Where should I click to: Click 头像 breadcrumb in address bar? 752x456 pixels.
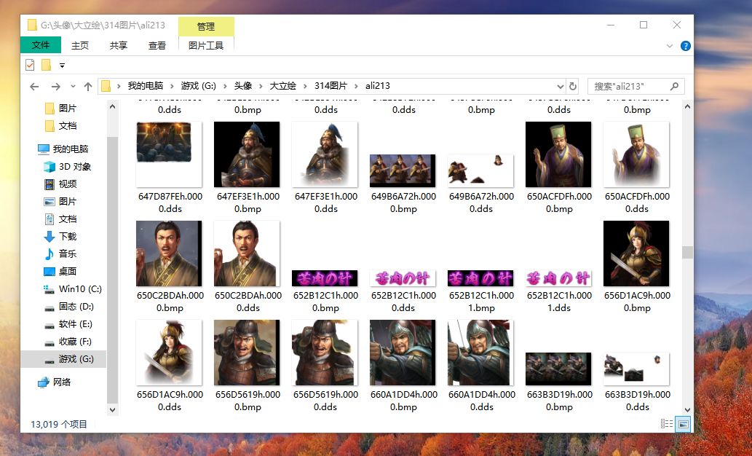(242, 86)
